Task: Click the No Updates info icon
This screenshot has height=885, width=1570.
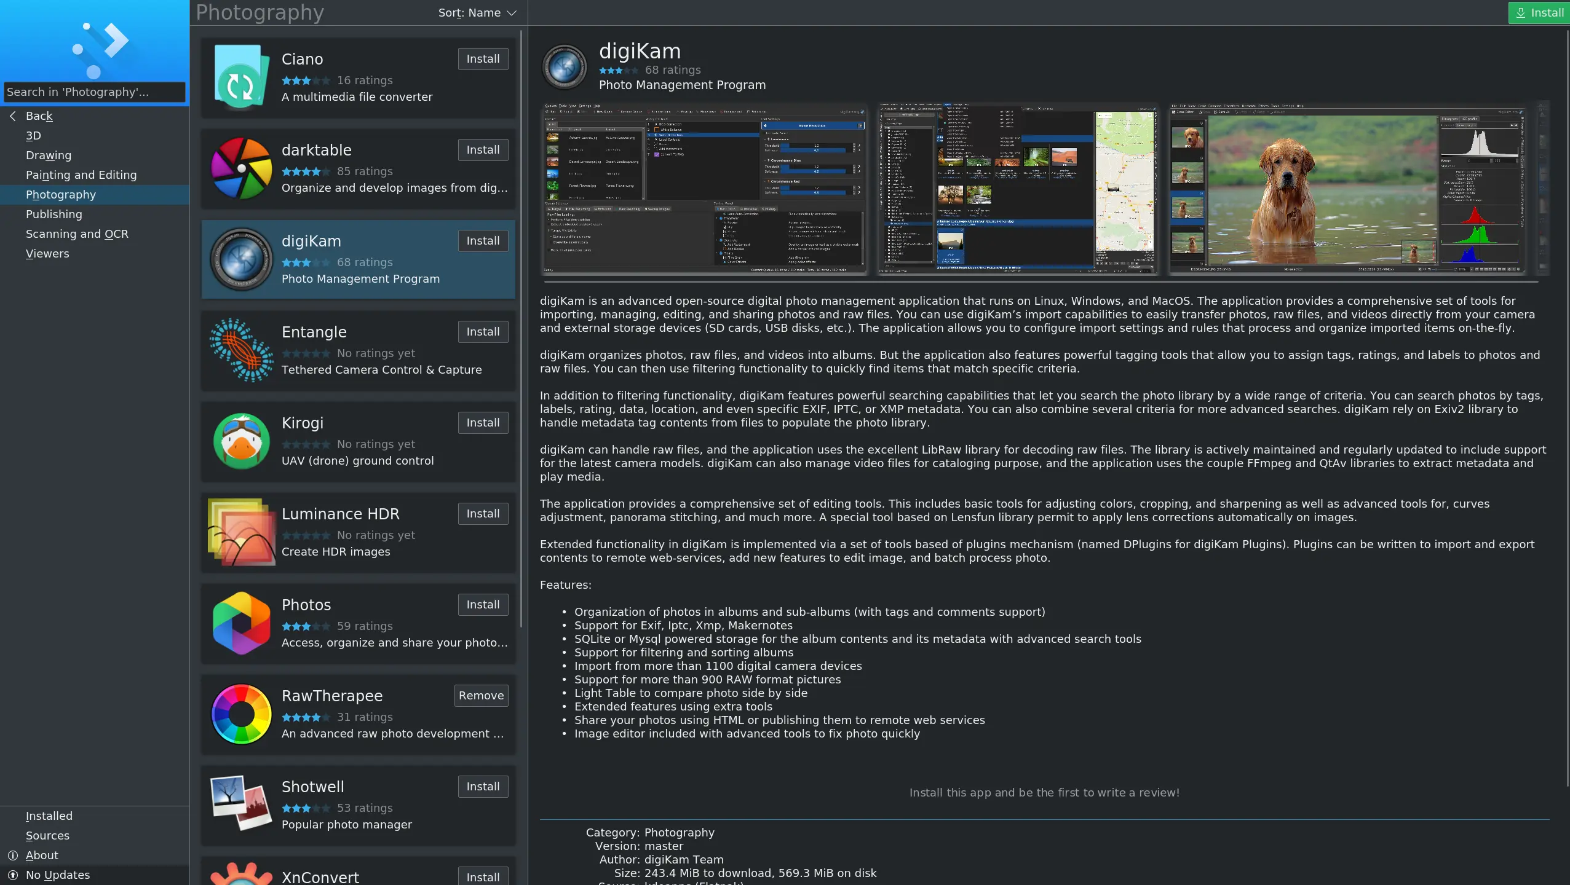Action: (13, 875)
